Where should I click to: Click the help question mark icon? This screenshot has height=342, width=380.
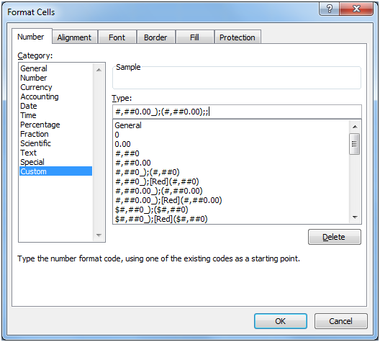[329, 9]
